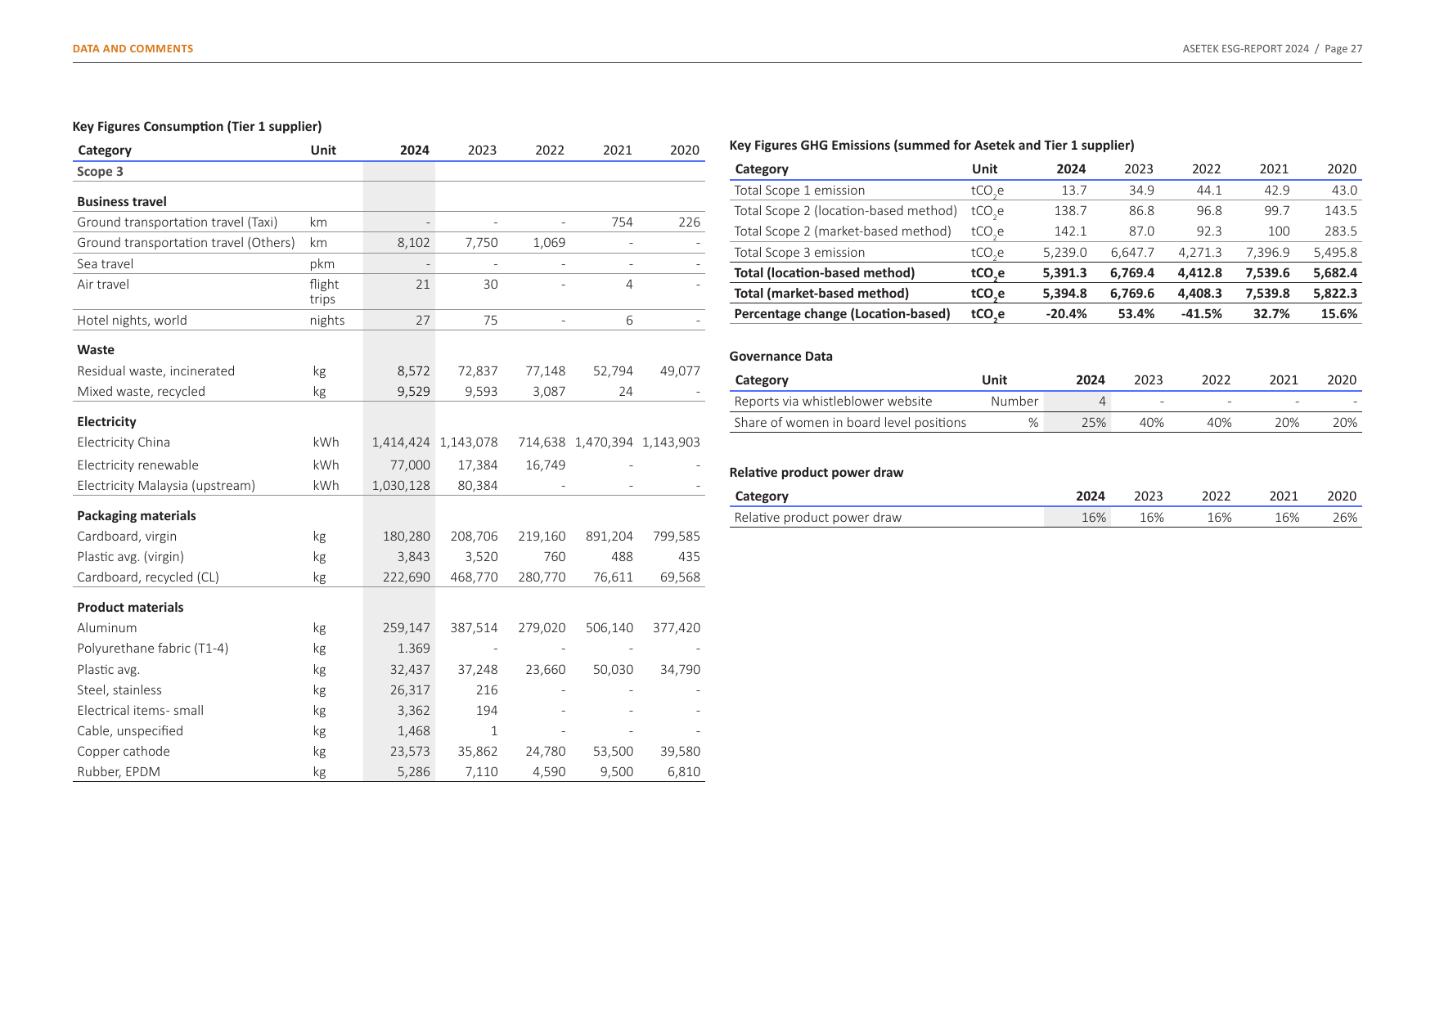
Task: Click 'ASETEK ESG-REPORT 2024 / Page 27' header
Action: click(1272, 49)
